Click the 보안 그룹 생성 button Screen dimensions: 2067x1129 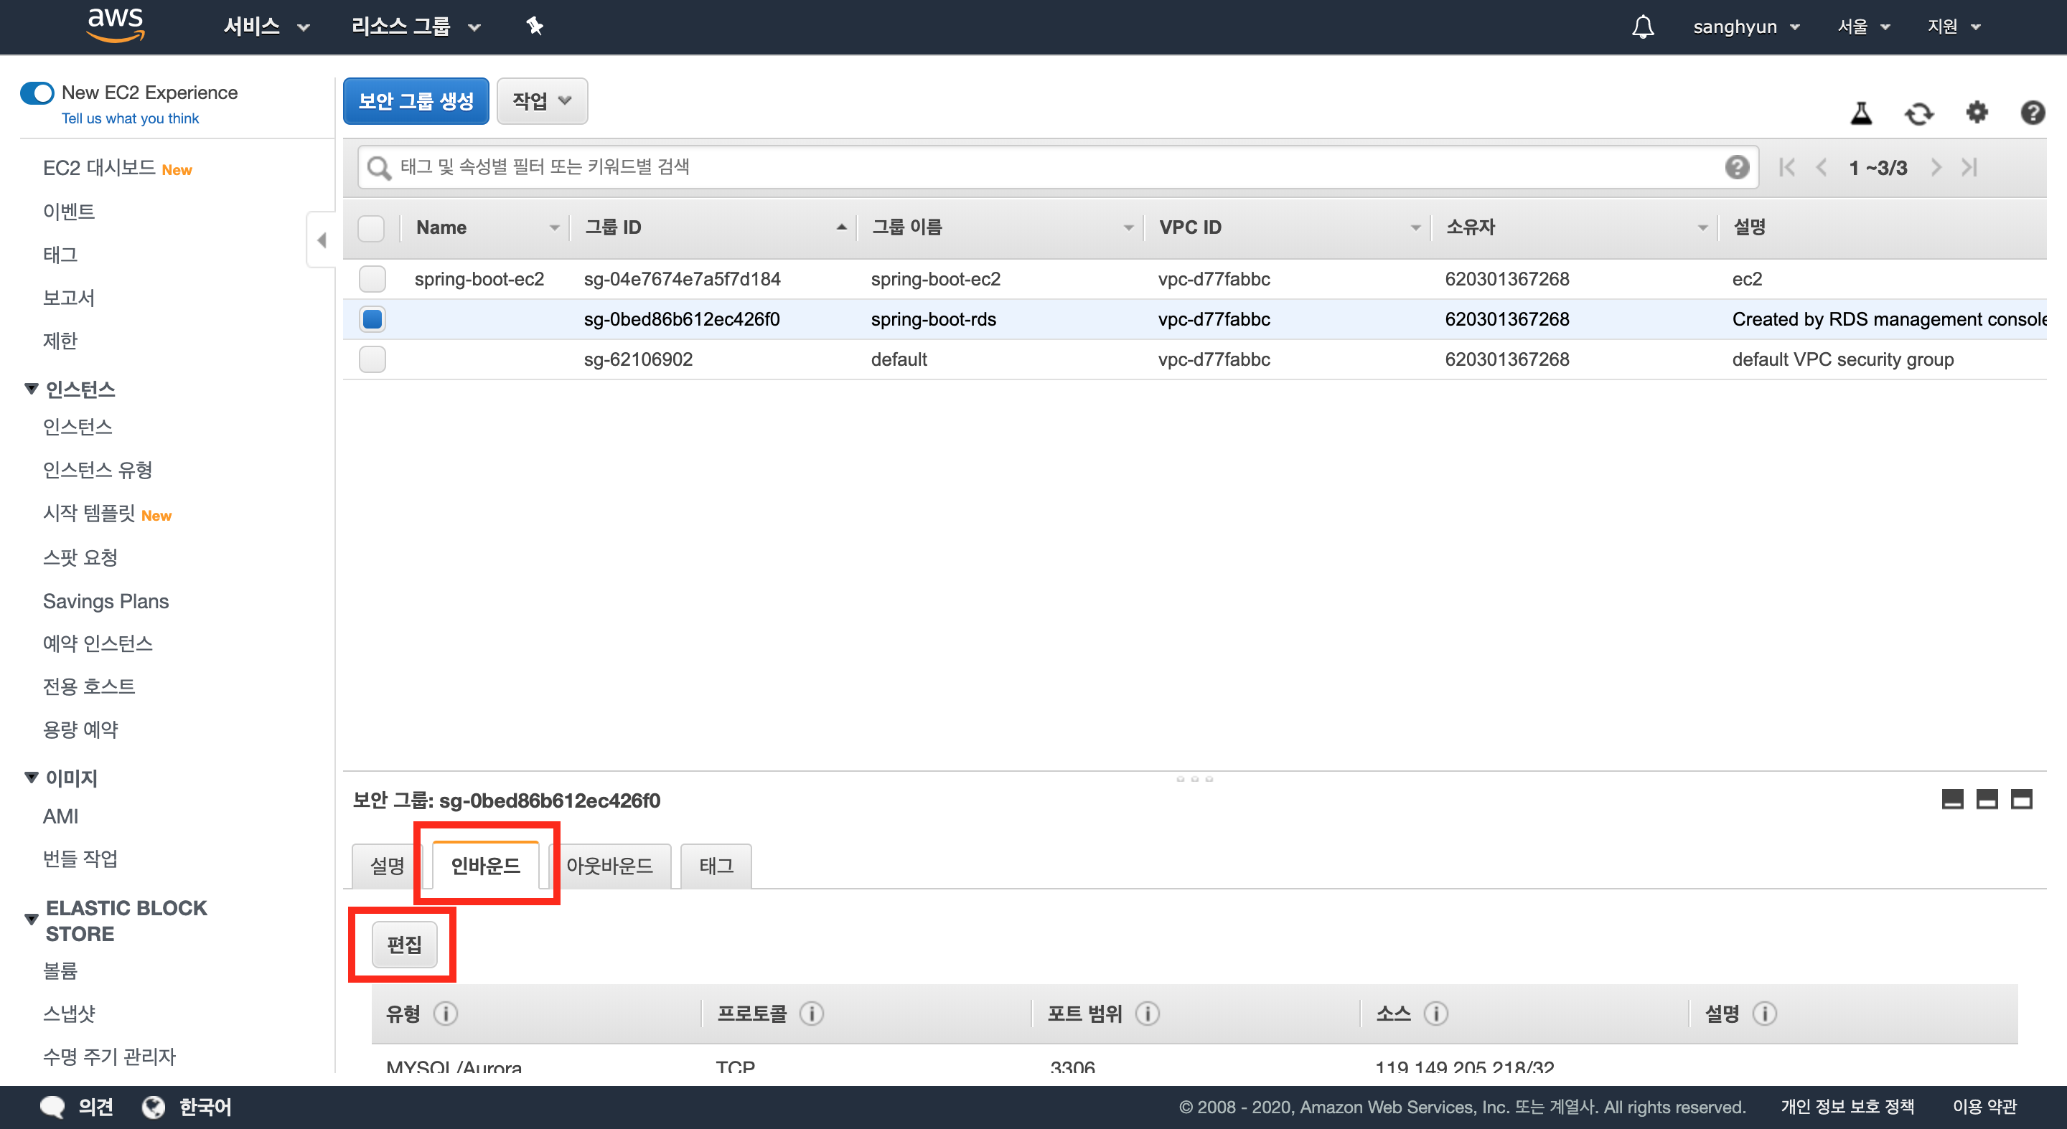pos(416,101)
